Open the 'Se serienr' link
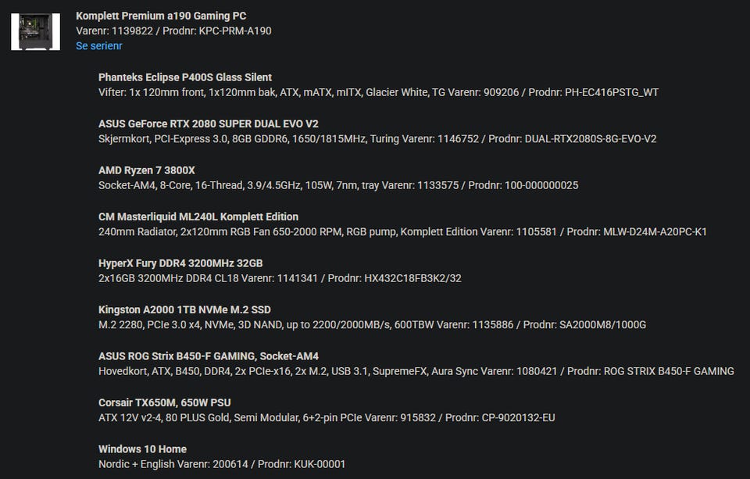 click(99, 46)
